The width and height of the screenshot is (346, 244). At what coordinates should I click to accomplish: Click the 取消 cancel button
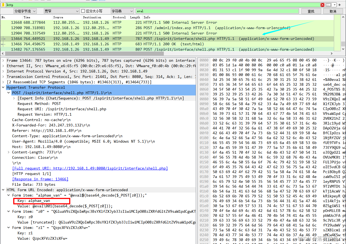(333, 11)
